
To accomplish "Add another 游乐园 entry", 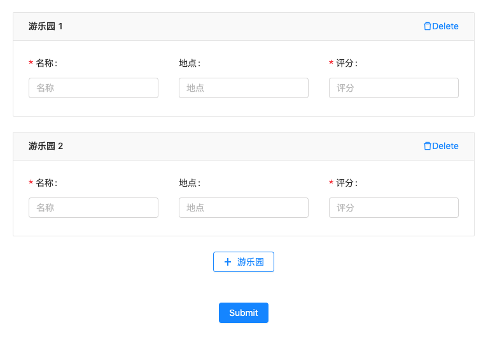I will tap(244, 262).
